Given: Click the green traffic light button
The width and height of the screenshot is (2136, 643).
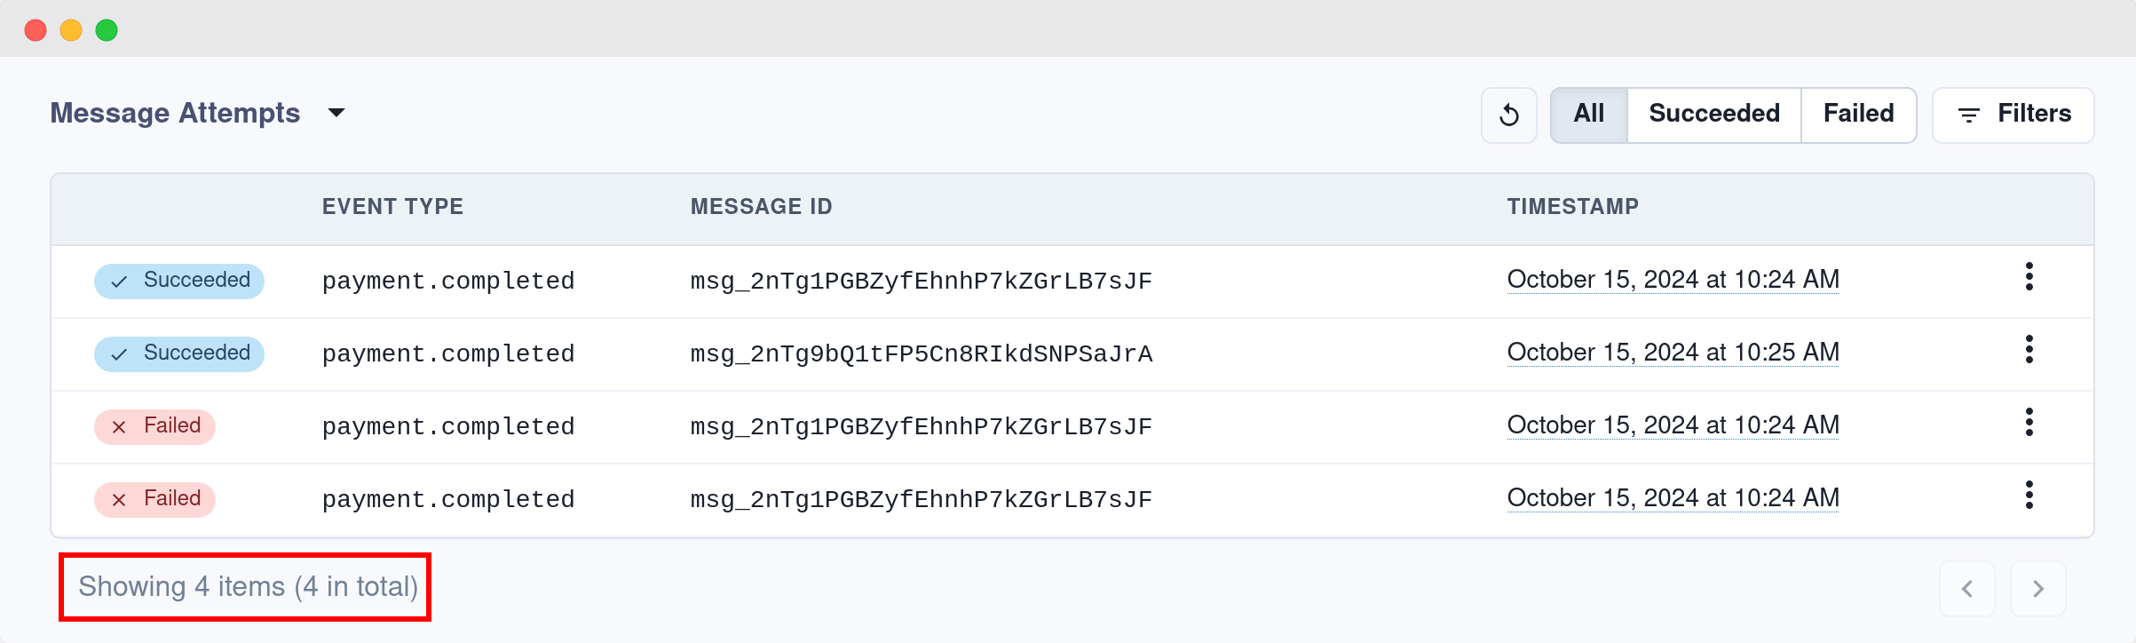Looking at the screenshot, I should [x=107, y=29].
